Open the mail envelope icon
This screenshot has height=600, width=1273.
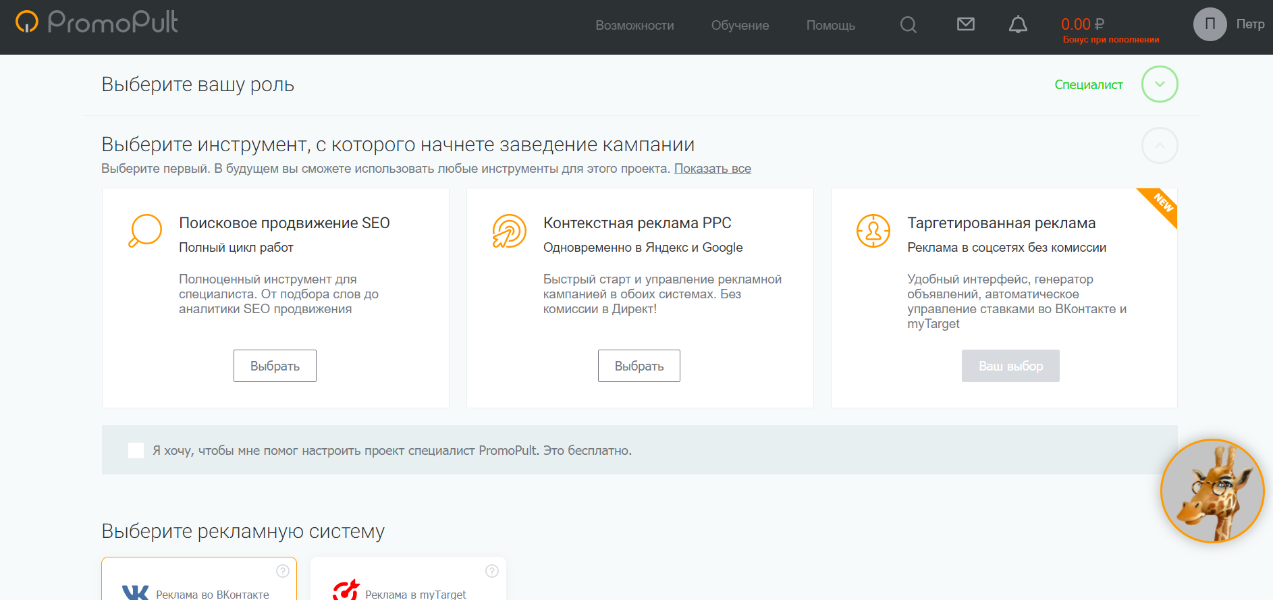(966, 24)
